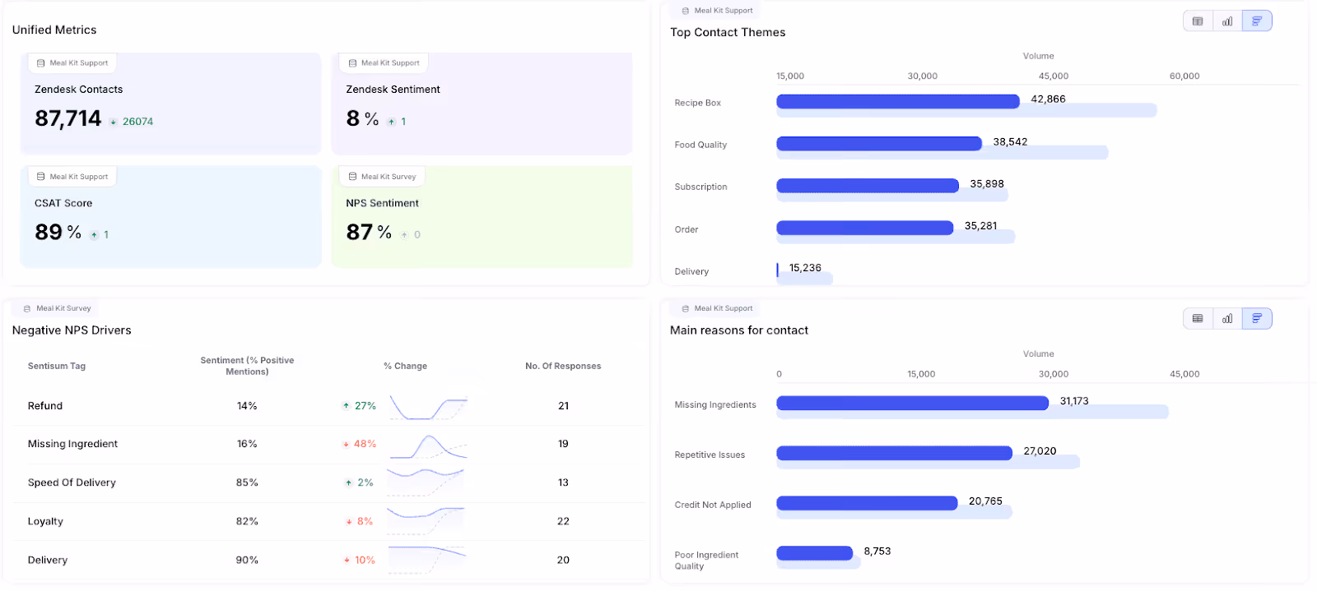Click the Speed Of Delivery trend sparkline
This screenshot has width=1317, height=591.
[426, 482]
